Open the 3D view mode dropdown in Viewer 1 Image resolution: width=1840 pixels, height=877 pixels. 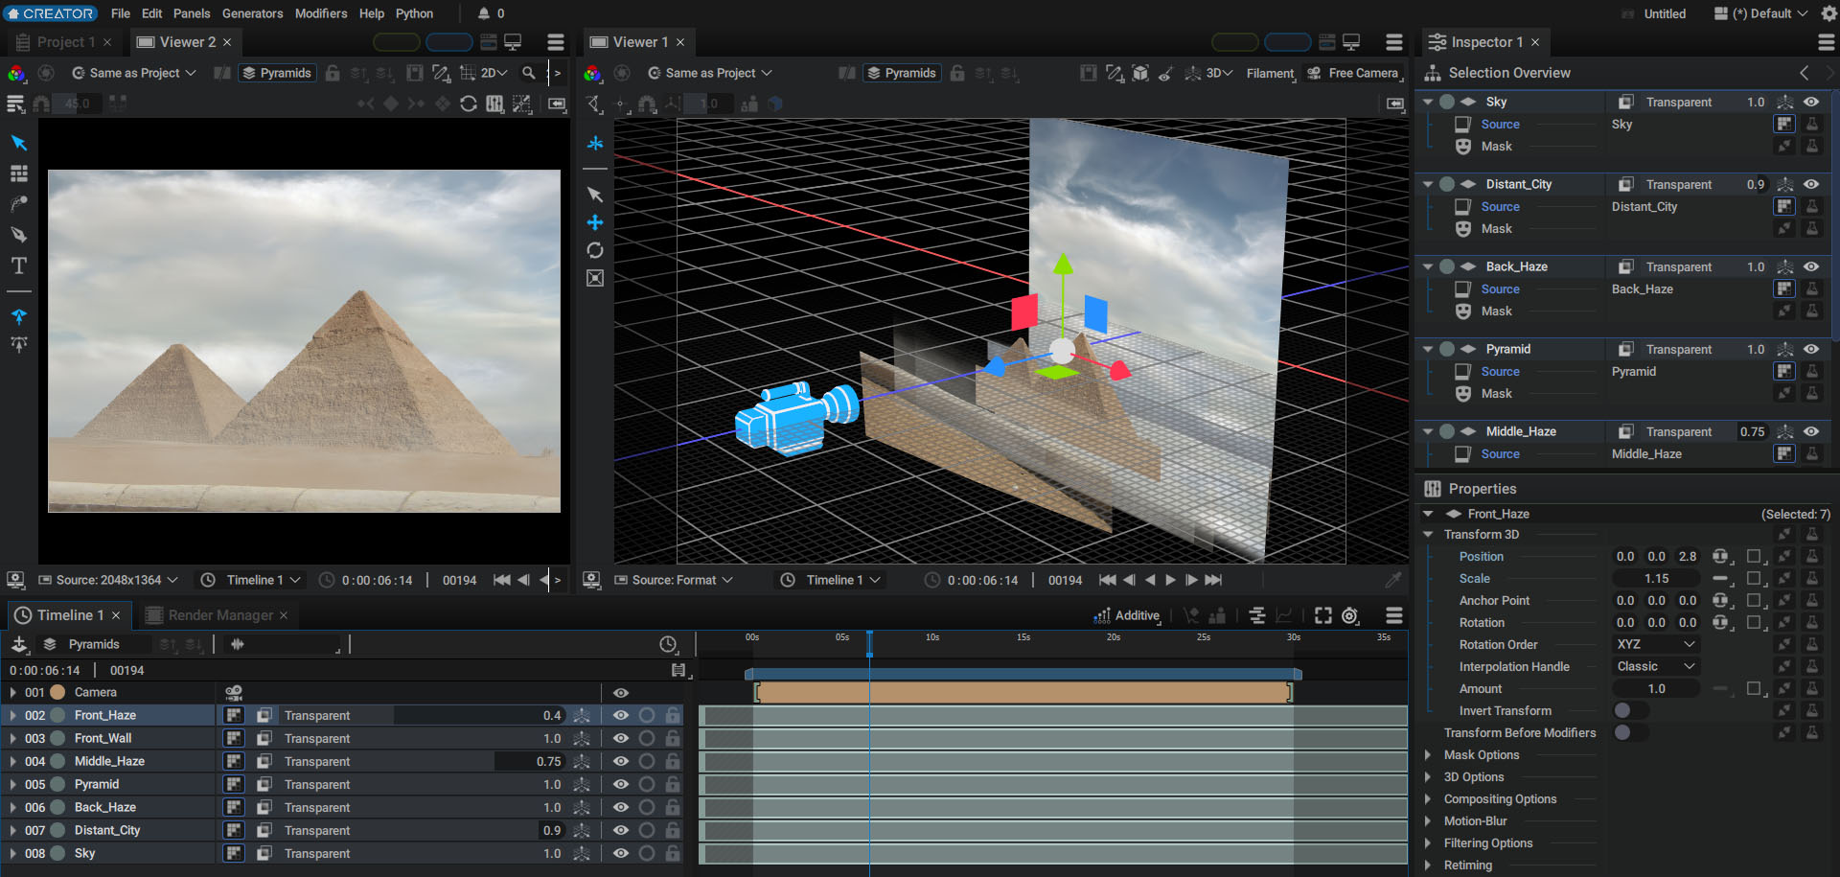1210,73
